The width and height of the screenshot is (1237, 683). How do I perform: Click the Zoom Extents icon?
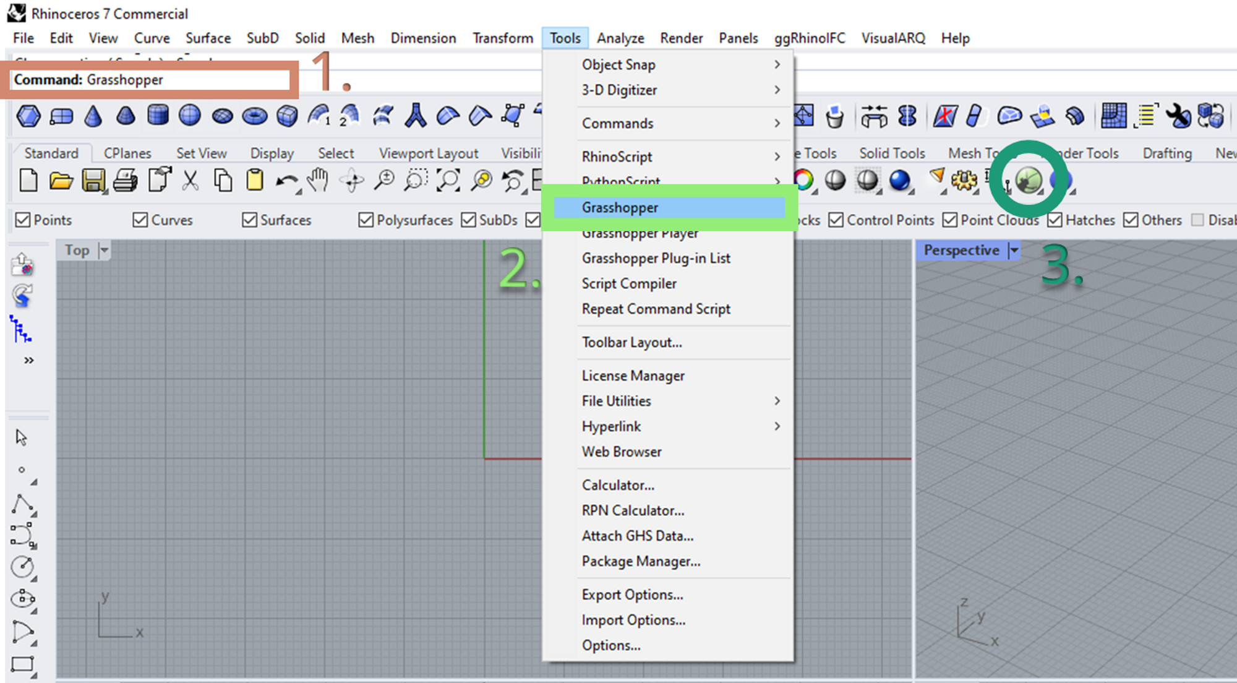(x=448, y=181)
